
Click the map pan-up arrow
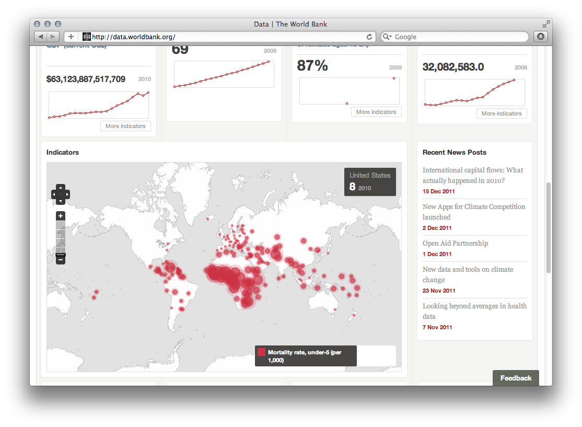[x=60, y=187]
